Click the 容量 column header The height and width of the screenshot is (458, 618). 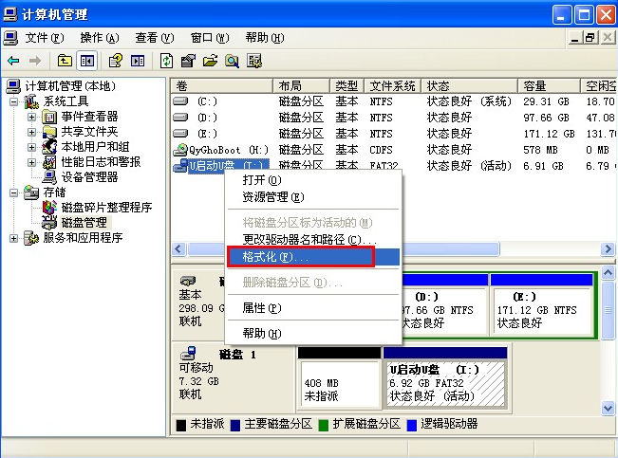pyautogui.click(x=536, y=85)
